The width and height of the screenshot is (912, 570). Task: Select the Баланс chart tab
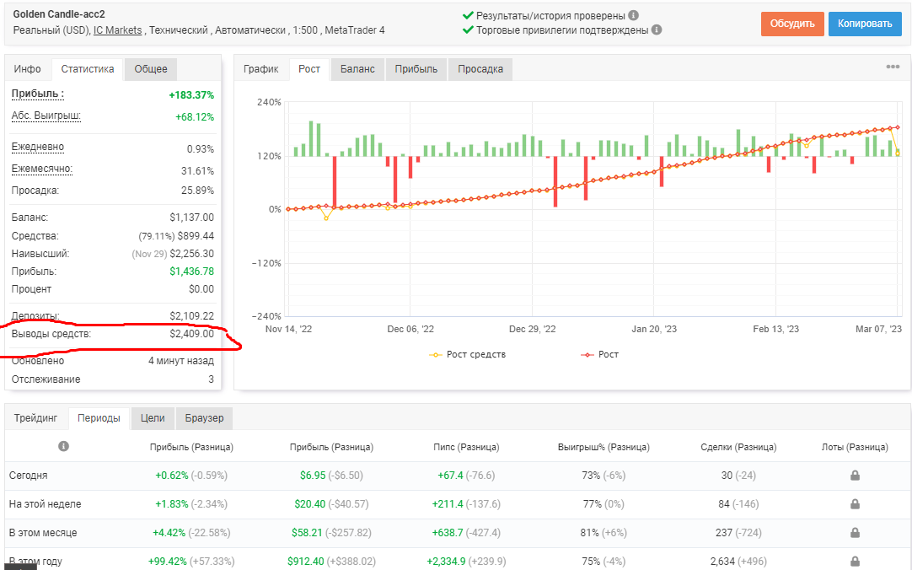coord(357,69)
